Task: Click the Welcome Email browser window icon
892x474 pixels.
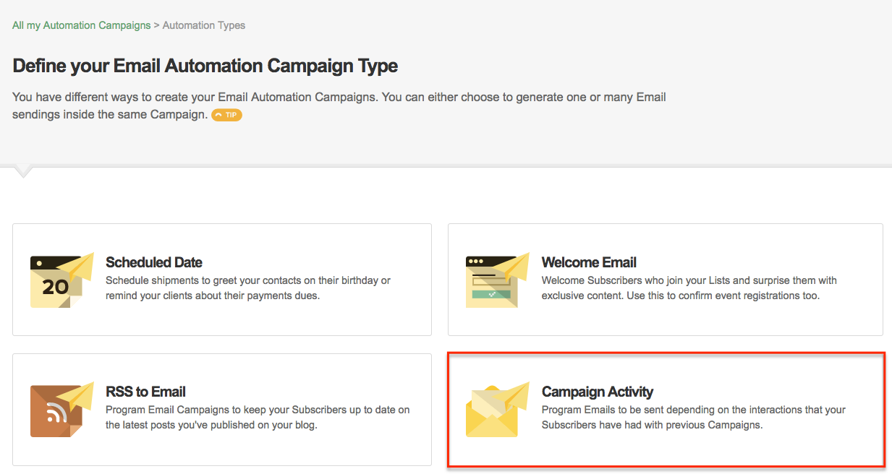Action: pyautogui.click(x=498, y=280)
